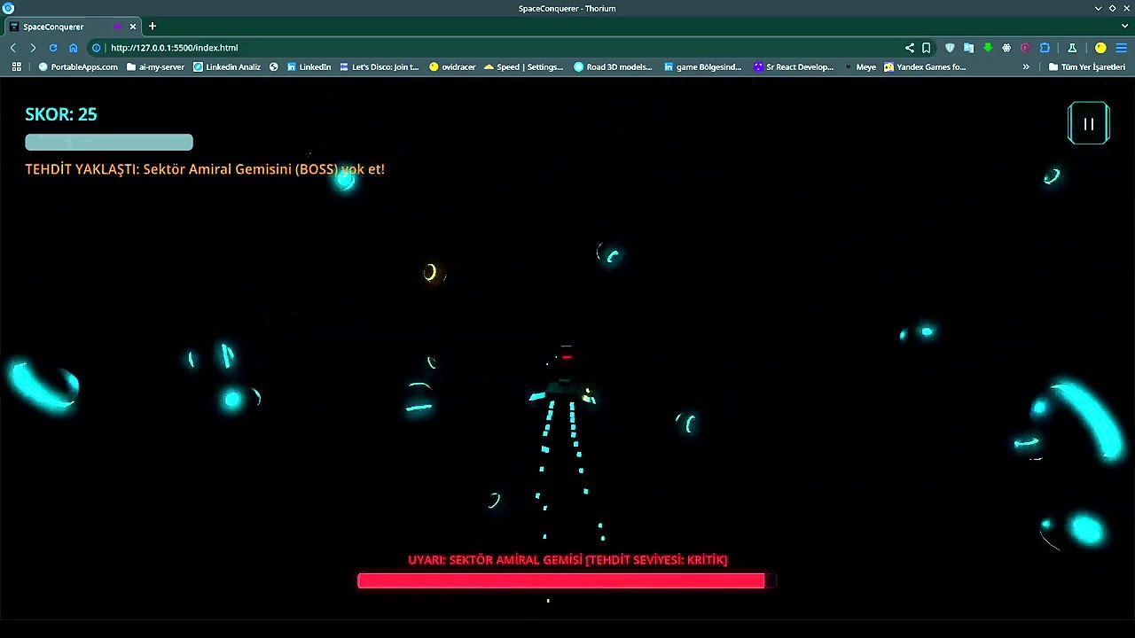The height and width of the screenshot is (638, 1135).
Task: Expand hidden bookmarks overflow chevron
Action: click(1026, 67)
